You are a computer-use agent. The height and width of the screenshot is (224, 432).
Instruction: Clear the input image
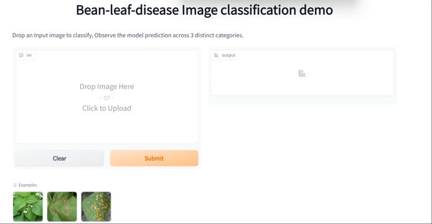pyautogui.click(x=60, y=158)
